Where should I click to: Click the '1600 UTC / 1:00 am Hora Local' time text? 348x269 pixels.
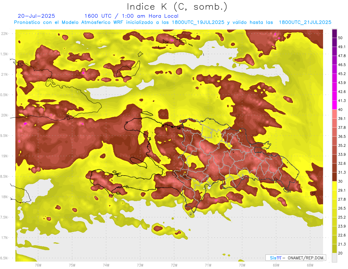131,16
